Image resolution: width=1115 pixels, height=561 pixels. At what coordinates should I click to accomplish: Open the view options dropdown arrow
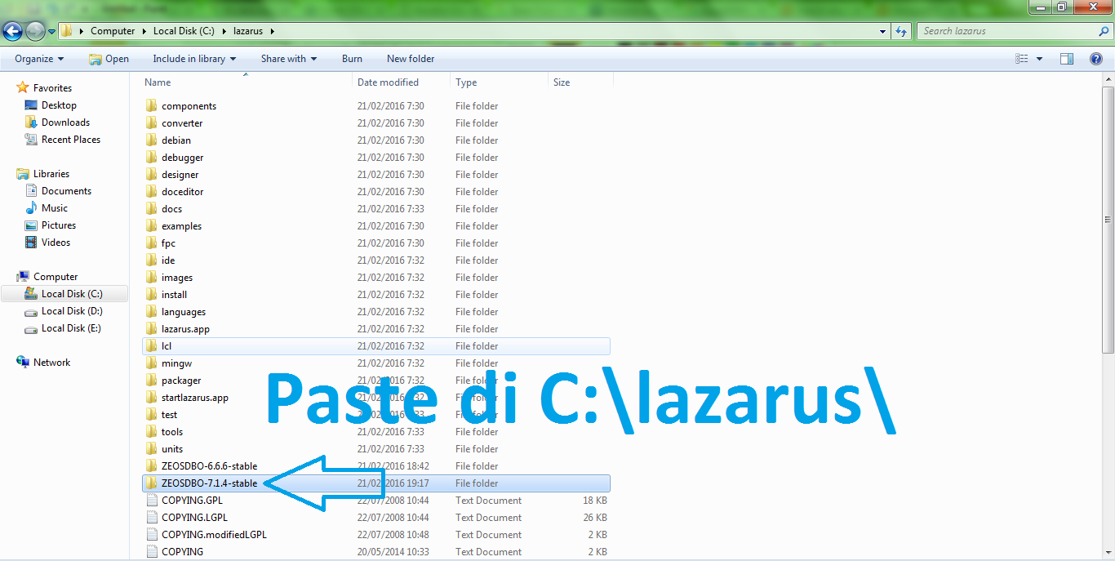[x=1039, y=59]
